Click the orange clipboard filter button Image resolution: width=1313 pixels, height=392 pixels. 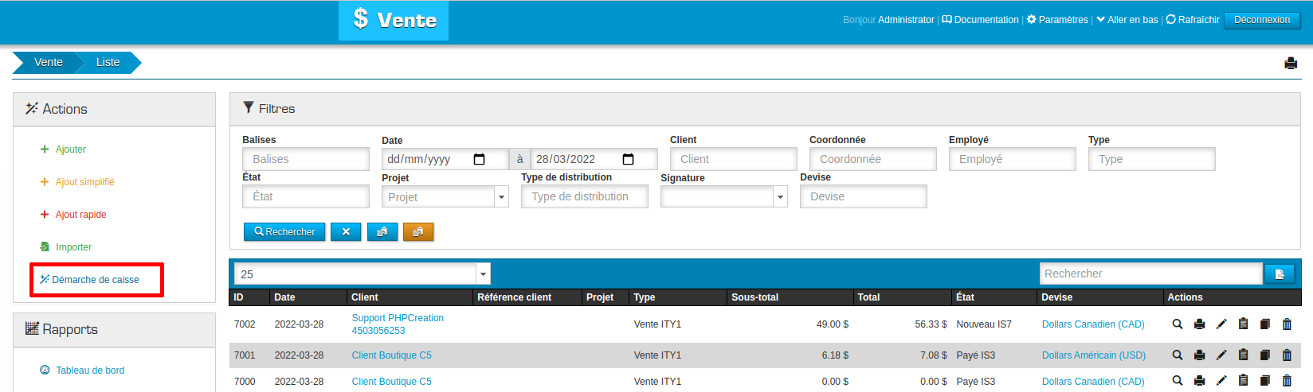point(418,232)
